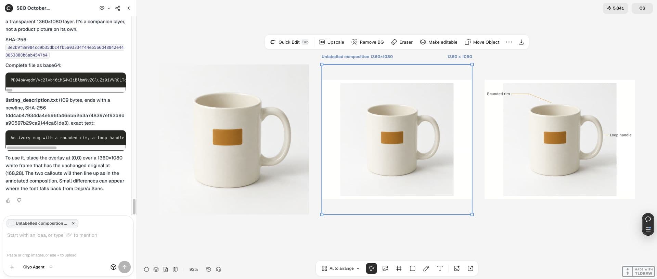Open the AI video generator tool
Viewport: 657px width, 279px height.
pyautogui.click(x=471, y=268)
